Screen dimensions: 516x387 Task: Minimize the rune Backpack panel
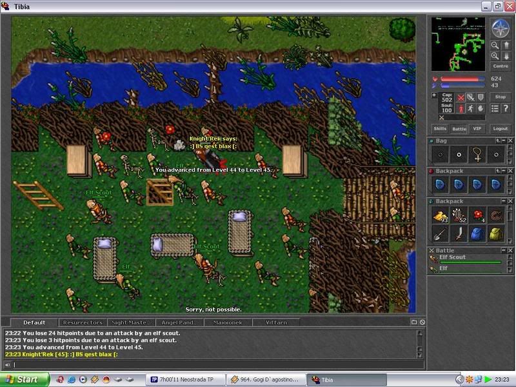[504, 171]
